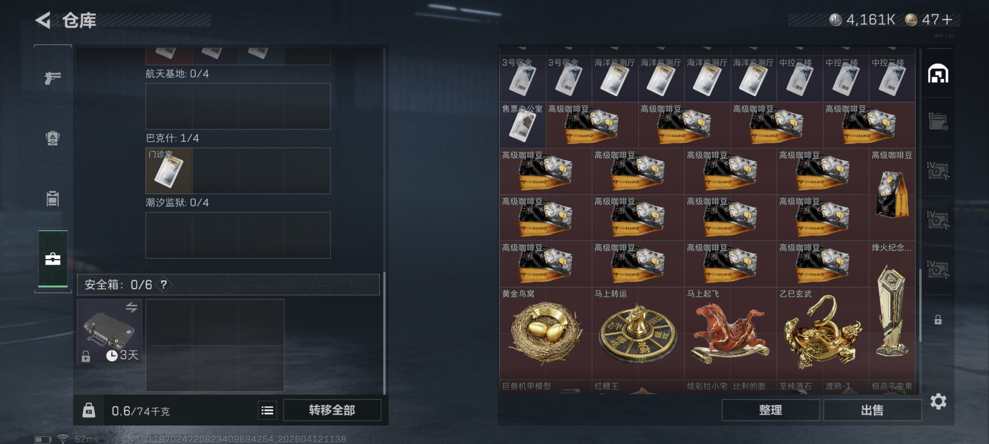Viewport: 989px width, 444px height.
Task: Open the backpack tab in left sidebar
Action: (x=53, y=138)
